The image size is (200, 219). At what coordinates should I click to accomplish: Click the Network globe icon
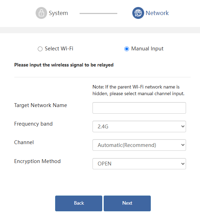pos(138,13)
